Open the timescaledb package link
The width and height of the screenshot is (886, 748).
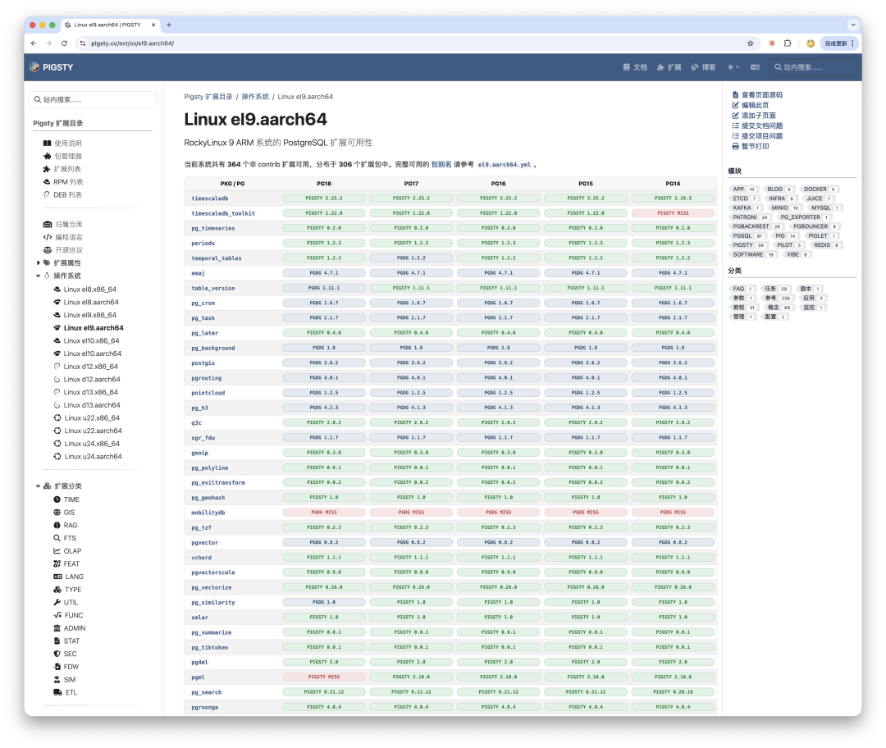(210, 198)
